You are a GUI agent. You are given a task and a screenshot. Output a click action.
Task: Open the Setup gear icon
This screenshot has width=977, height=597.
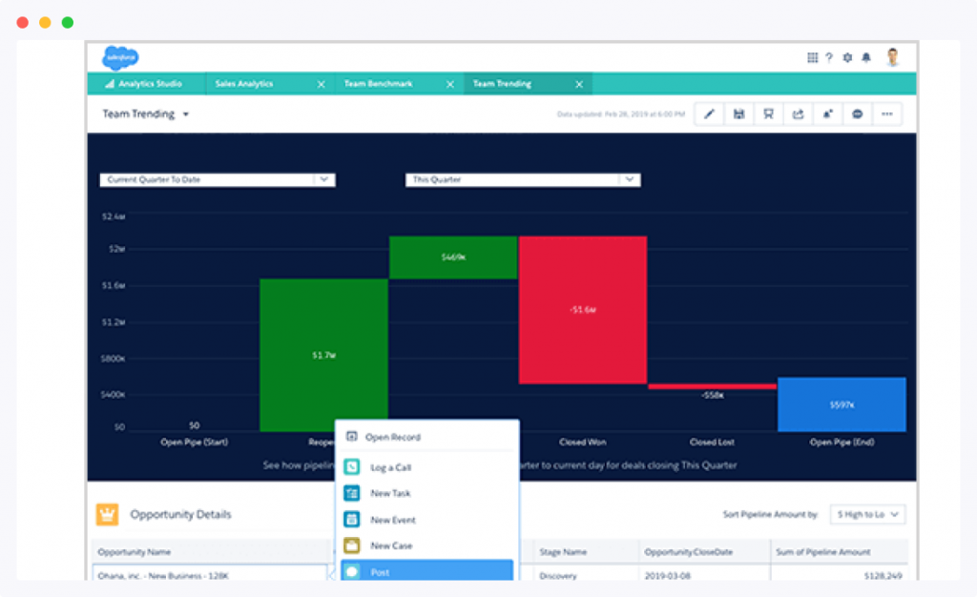(846, 57)
